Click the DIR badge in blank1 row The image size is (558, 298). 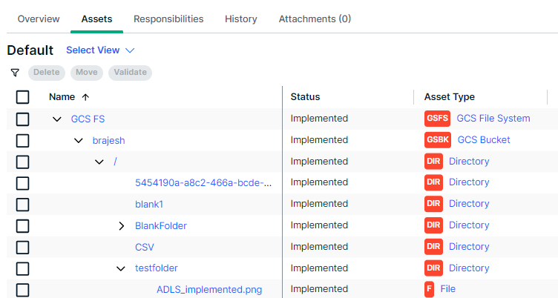click(433, 204)
